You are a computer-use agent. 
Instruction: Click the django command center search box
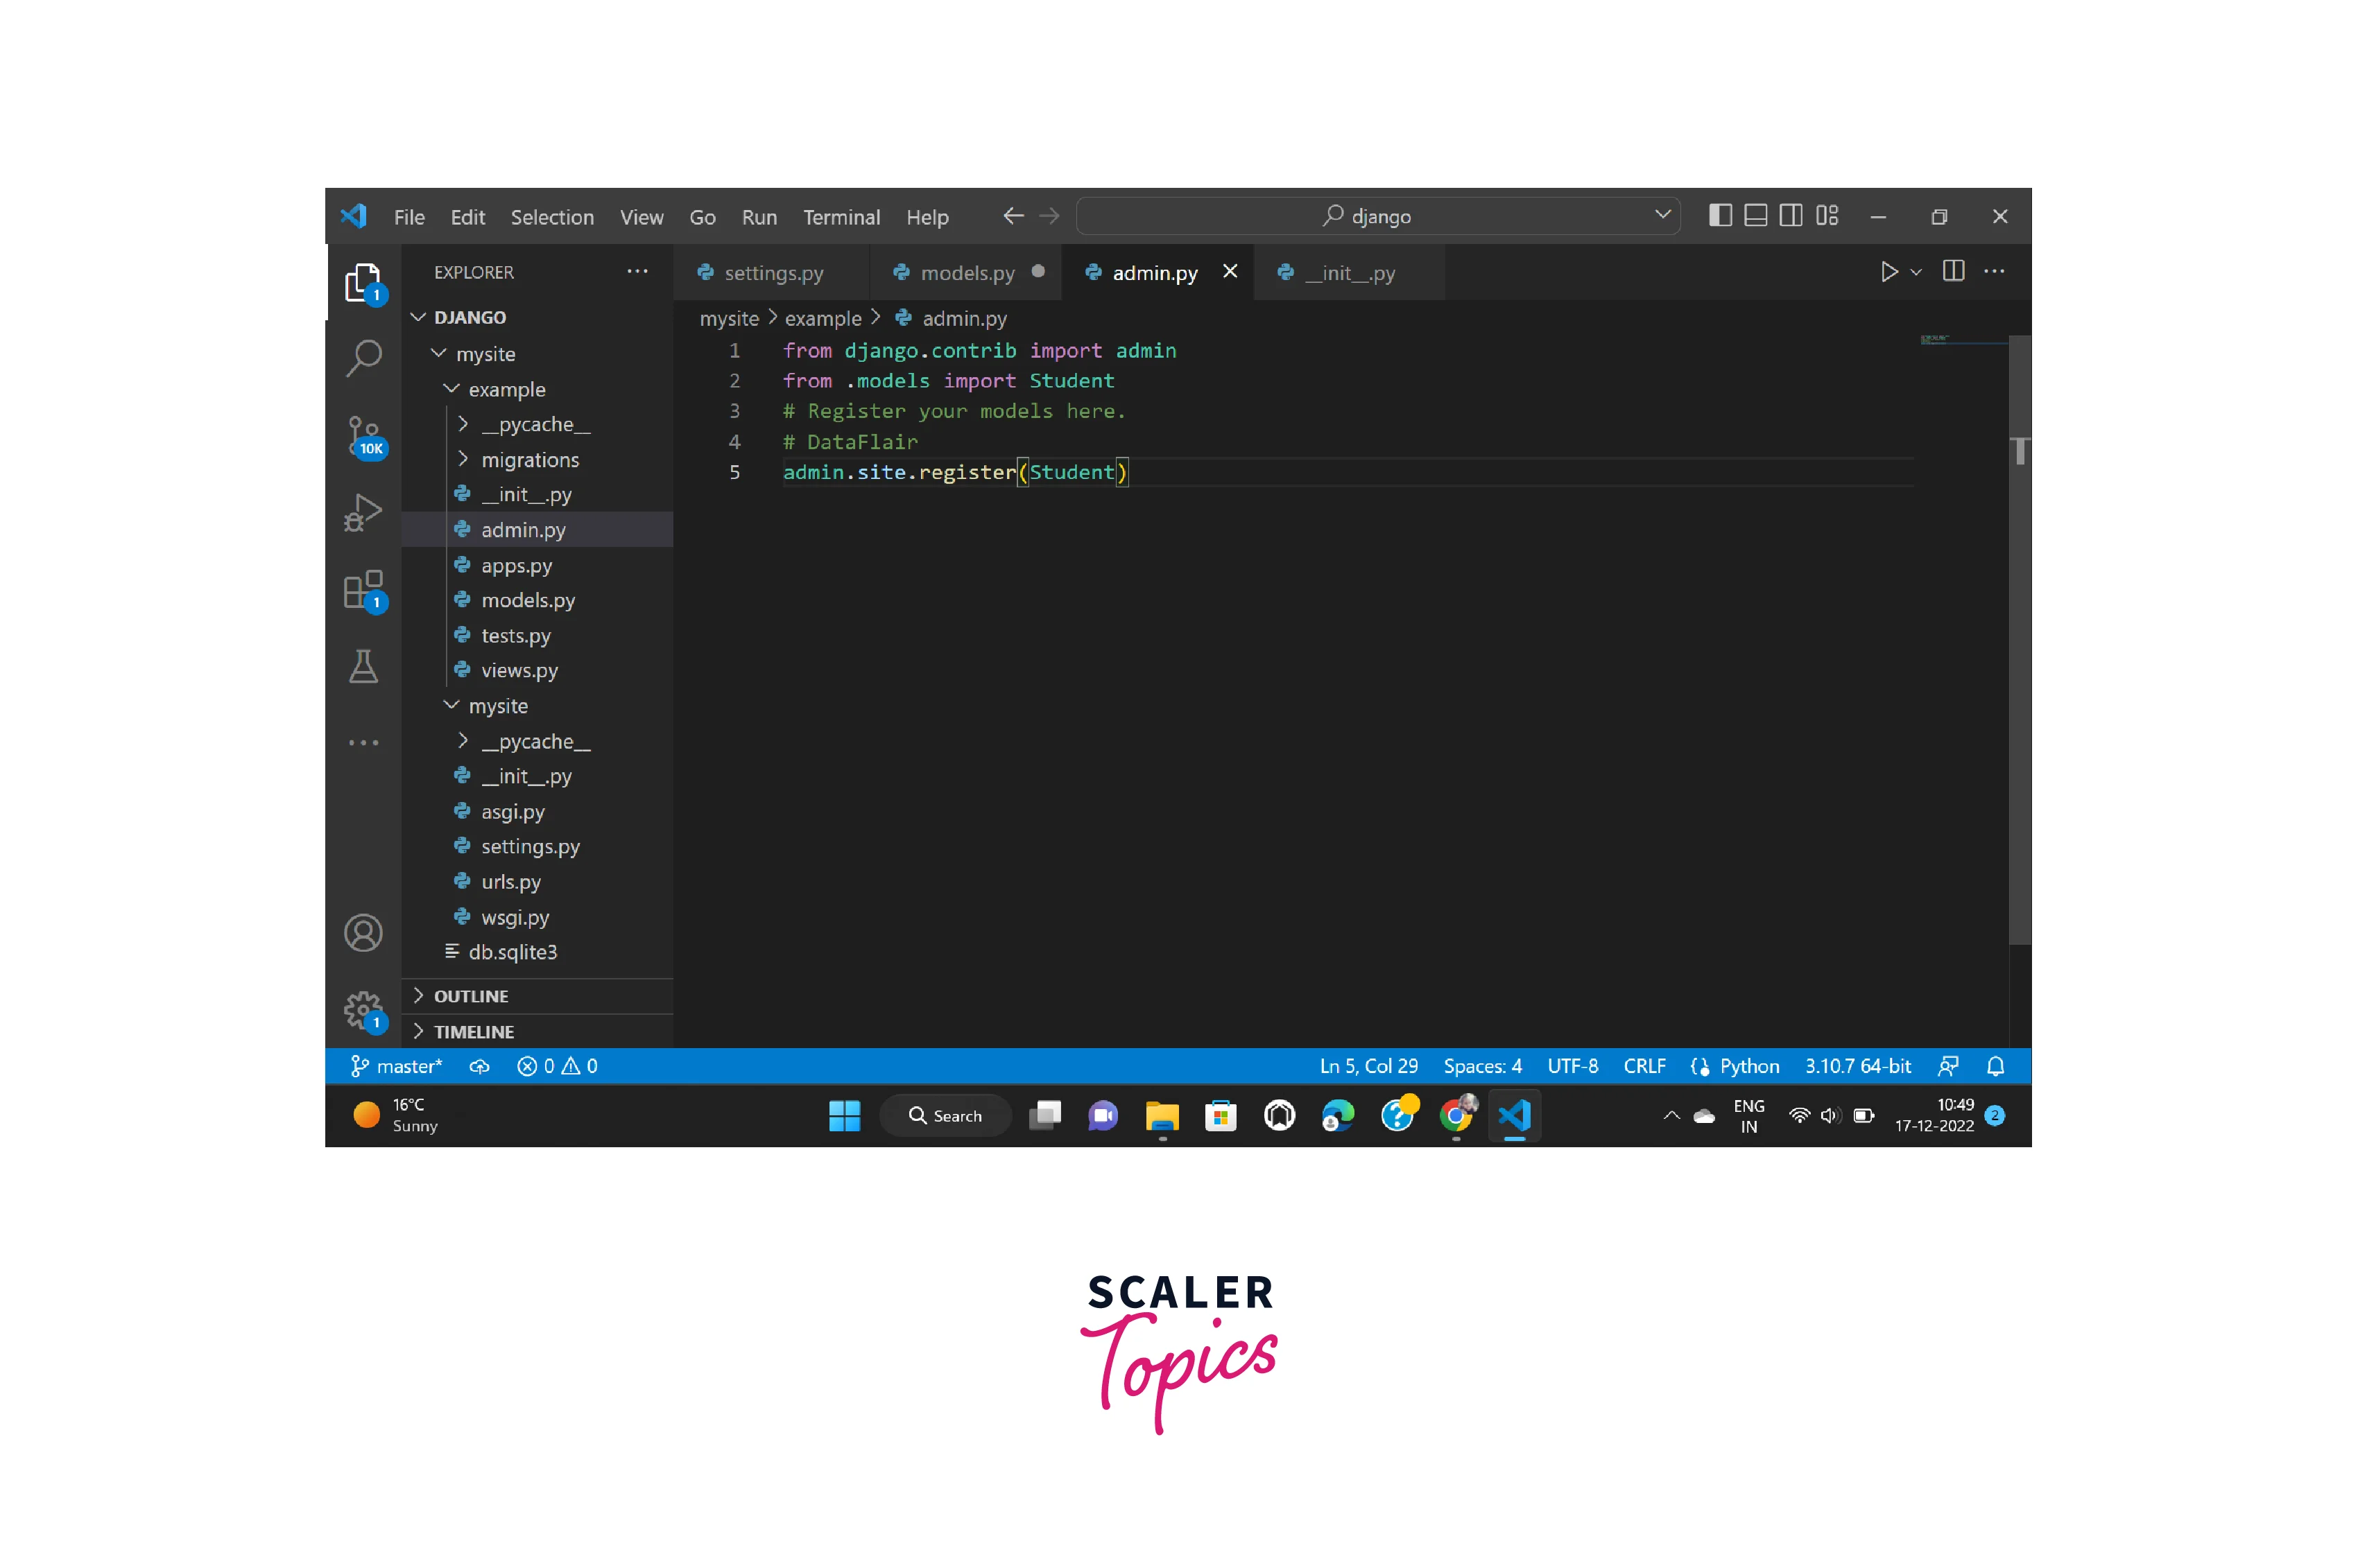[1377, 216]
